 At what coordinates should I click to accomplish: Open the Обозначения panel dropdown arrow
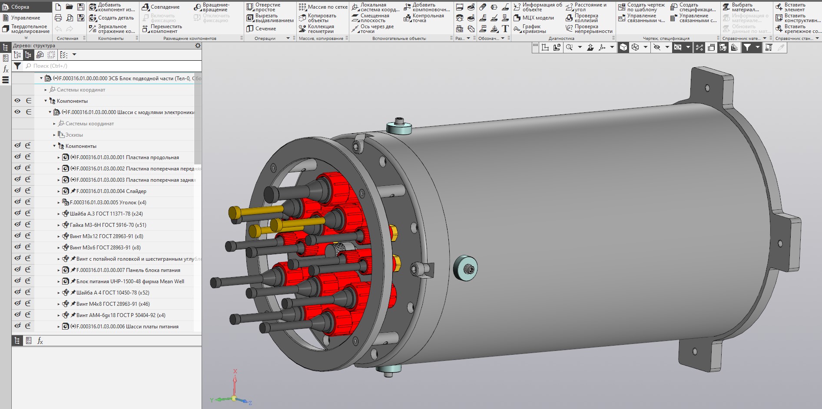click(503, 39)
